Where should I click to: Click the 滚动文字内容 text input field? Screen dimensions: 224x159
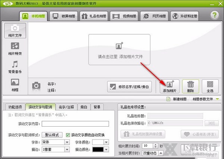(x=75, y=124)
